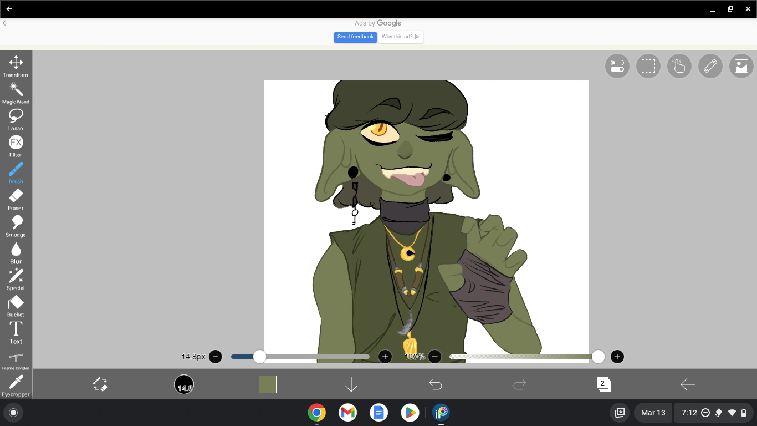Select the Lasso tool

tap(16, 118)
